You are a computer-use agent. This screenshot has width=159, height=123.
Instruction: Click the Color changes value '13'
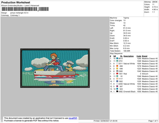125,20
